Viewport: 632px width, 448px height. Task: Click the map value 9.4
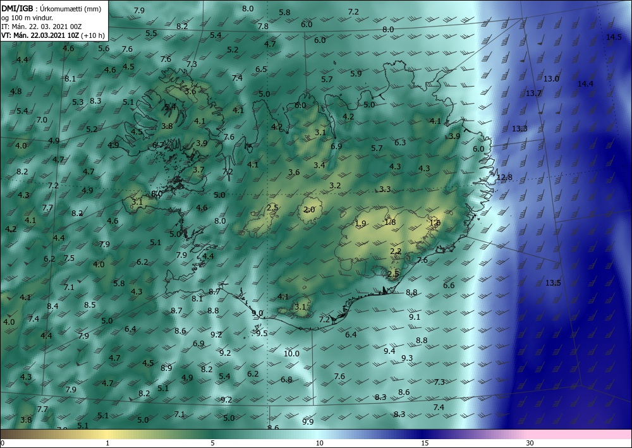(389, 351)
